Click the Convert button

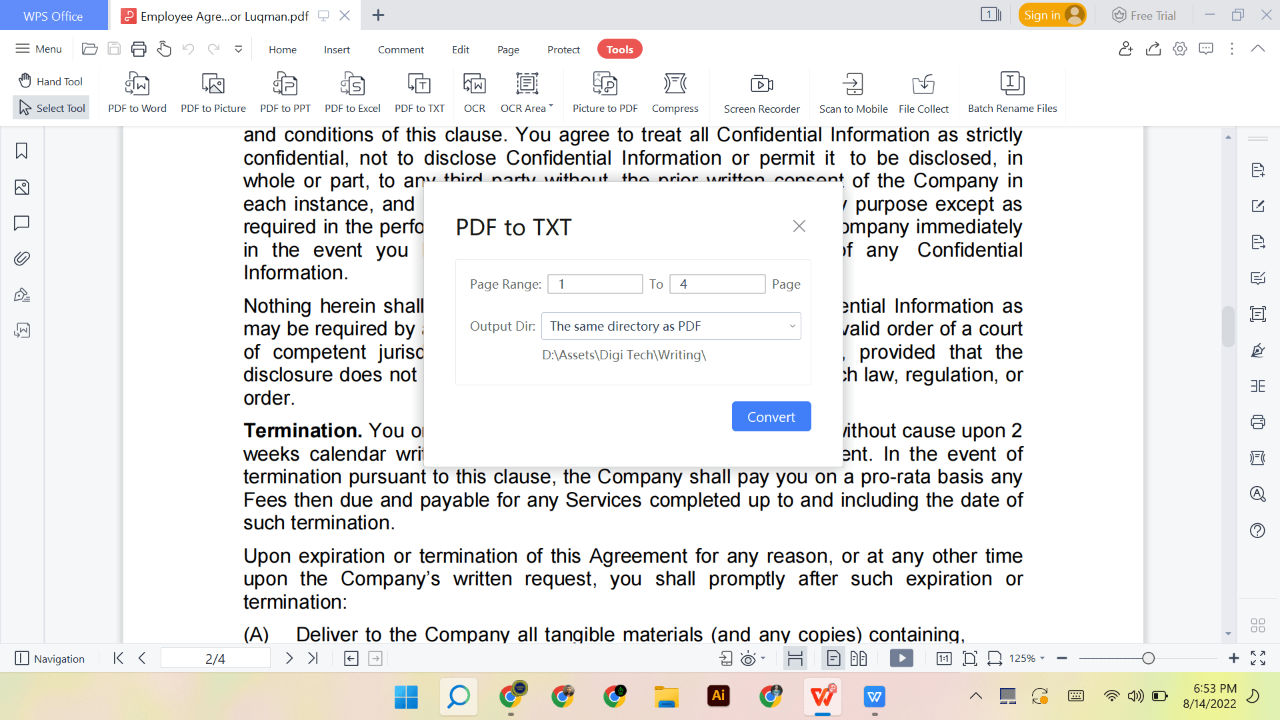point(771,416)
